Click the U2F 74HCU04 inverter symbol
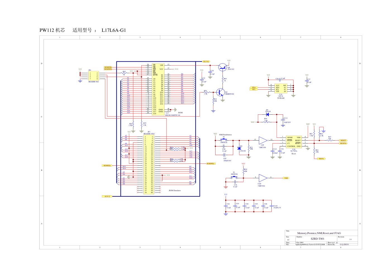The height and width of the screenshot is (277, 392). (x=263, y=140)
